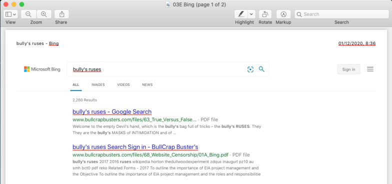
Task: Click the Bing search magnifier icon
Action: [261, 69]
